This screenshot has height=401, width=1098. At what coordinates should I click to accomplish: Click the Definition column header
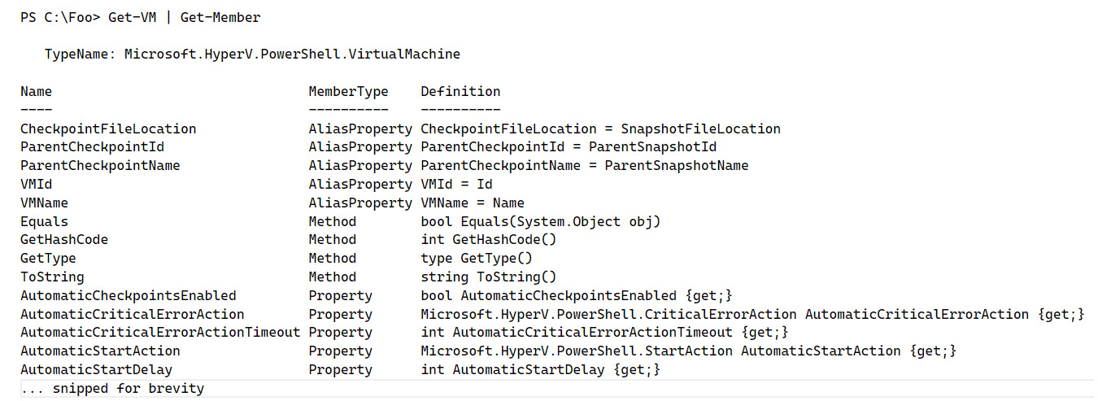click(460, 91)
